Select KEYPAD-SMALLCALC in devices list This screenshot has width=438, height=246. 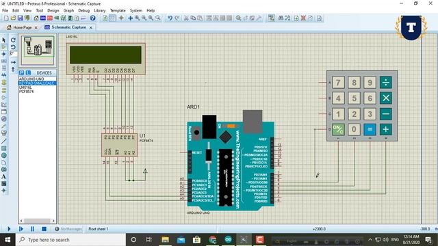pyautogui.click(x=37, y=83)
